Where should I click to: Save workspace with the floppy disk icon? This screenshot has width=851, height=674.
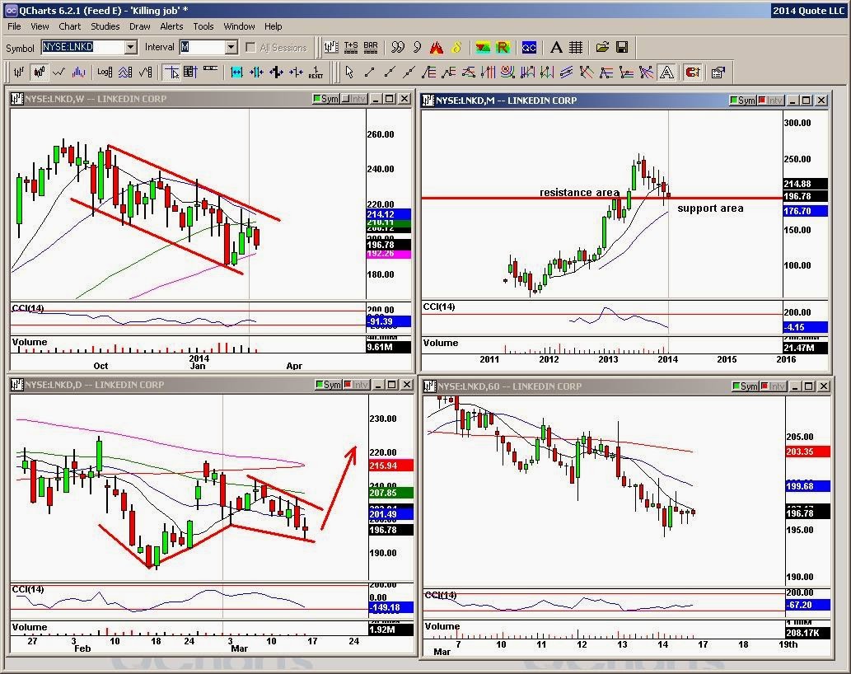(622, 48)
